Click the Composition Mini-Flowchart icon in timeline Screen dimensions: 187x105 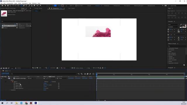point(79,74)
